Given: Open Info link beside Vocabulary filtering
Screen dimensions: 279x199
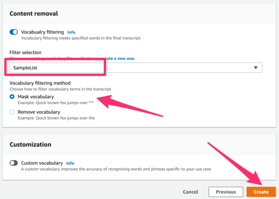Looking at the screenshot, I should coord(71,32).
